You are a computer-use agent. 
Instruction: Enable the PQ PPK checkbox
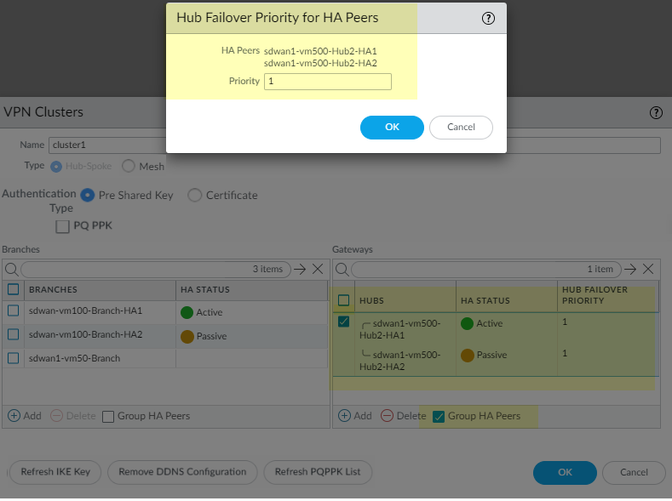[x=62, y=226]
